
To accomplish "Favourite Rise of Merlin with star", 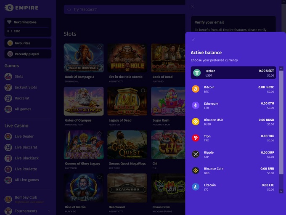I will [99, 177].
